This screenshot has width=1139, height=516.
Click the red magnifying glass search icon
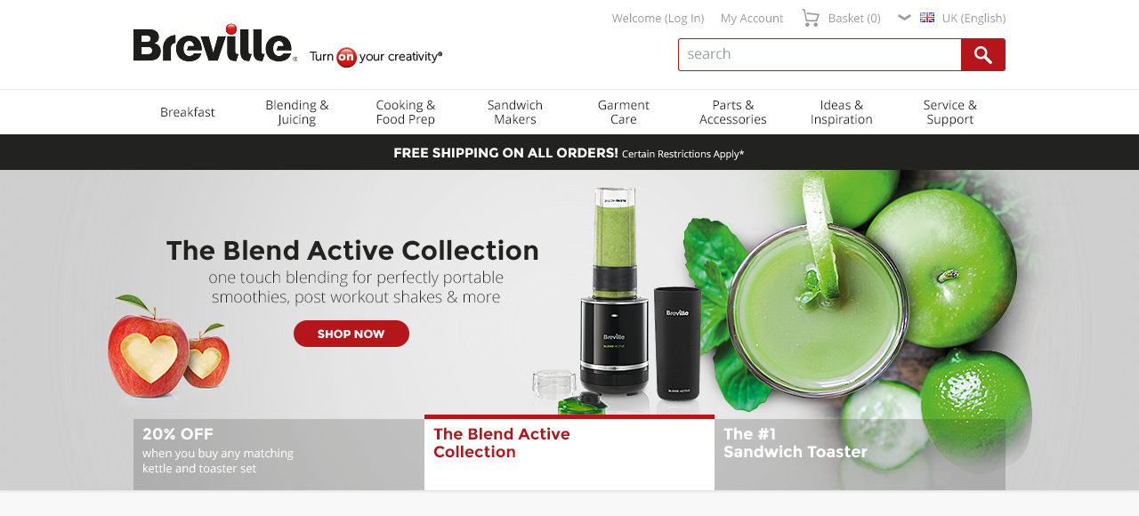(982, 54)
